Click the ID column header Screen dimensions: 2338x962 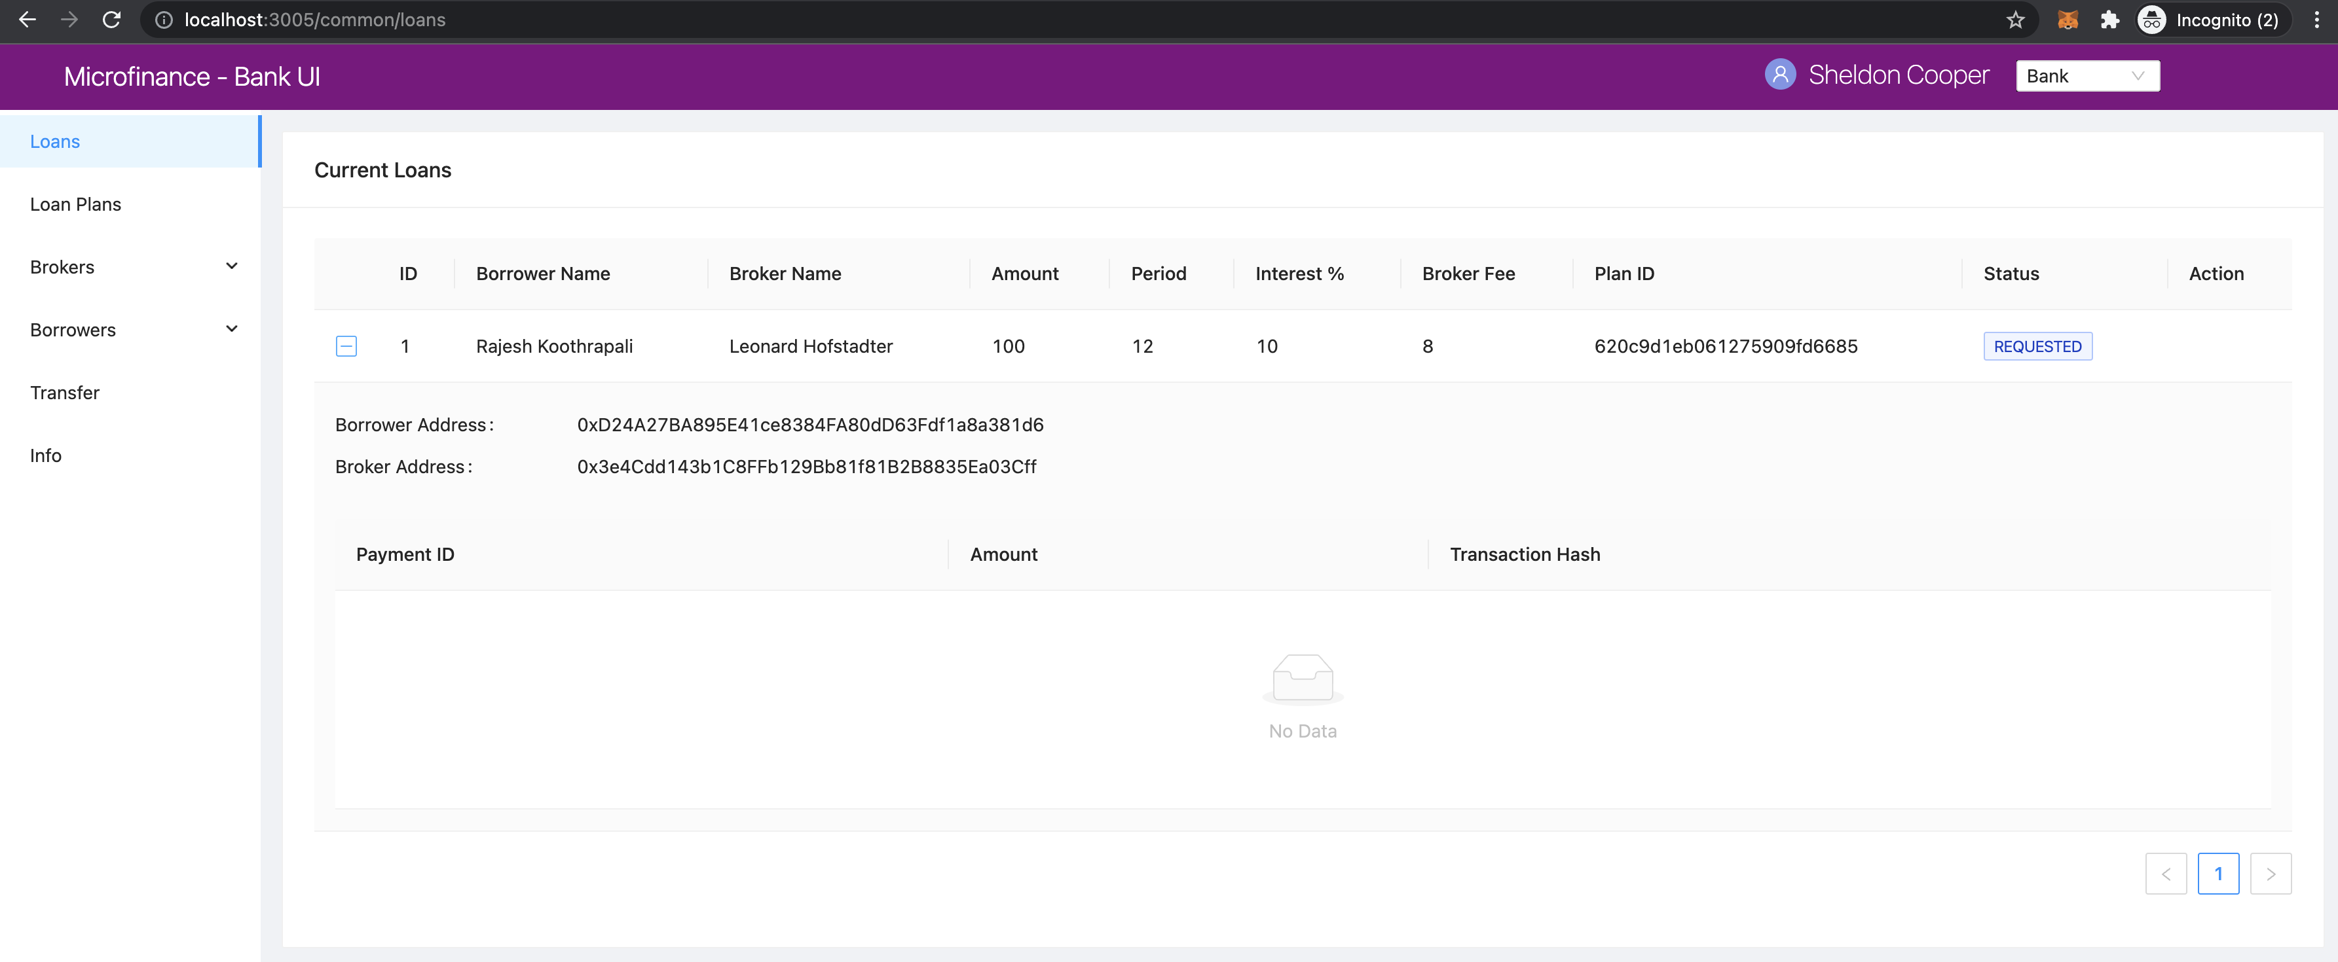tap(409, 274)
